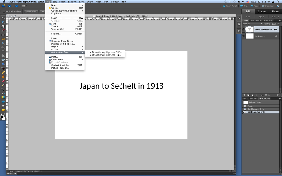Select the Eraser tool
Viewport: 282px width, 176px height.
3,81
